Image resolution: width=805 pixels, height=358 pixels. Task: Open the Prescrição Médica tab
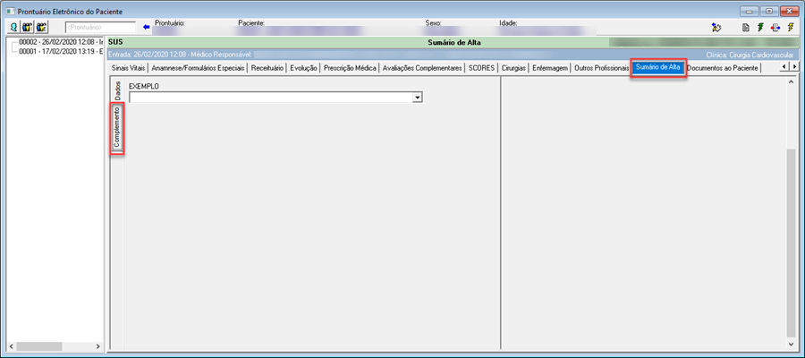pyautogui.click(x=351, y=68)
